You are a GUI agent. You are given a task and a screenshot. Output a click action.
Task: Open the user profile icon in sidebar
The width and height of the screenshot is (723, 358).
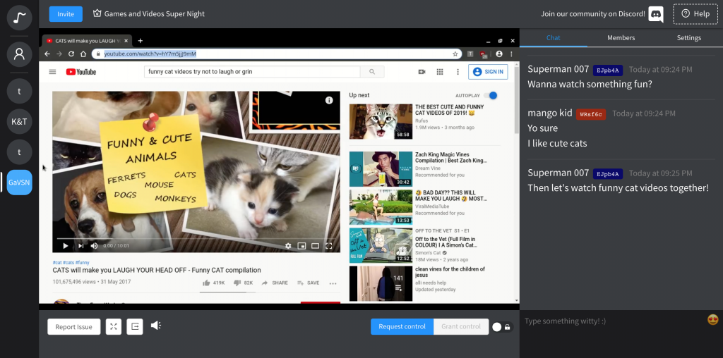(x=20, y=54)
